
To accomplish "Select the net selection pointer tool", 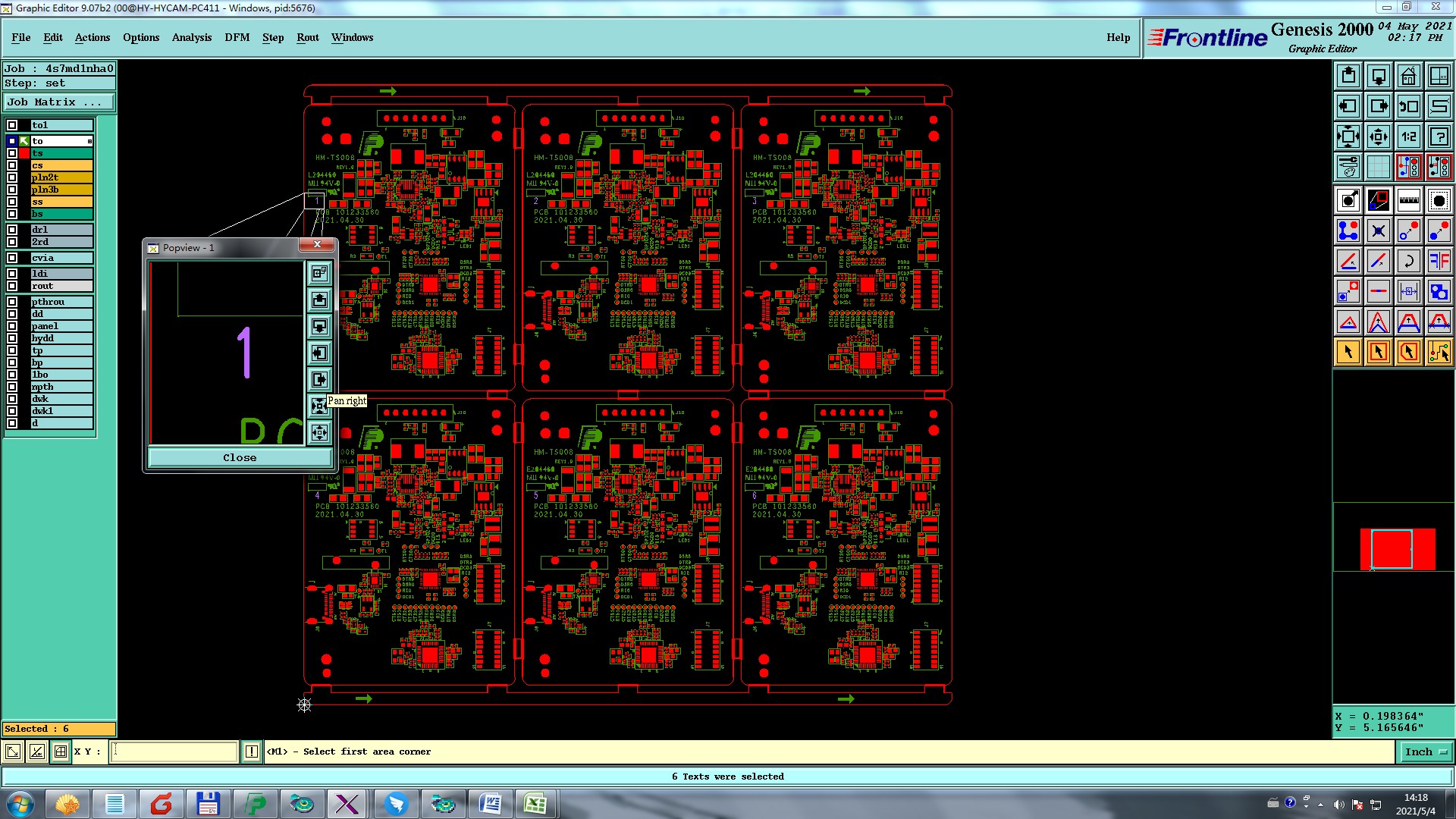I will 1439,352.
